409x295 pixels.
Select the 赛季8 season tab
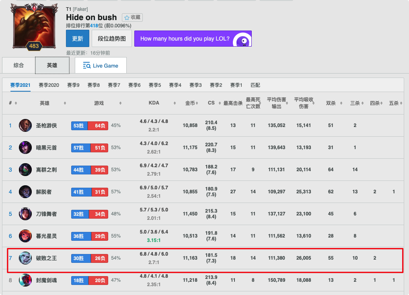tap(94, 85)
